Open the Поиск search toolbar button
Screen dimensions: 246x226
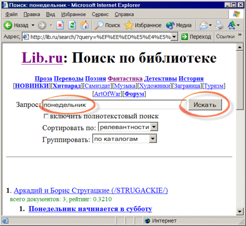click(x=108, y=25)
